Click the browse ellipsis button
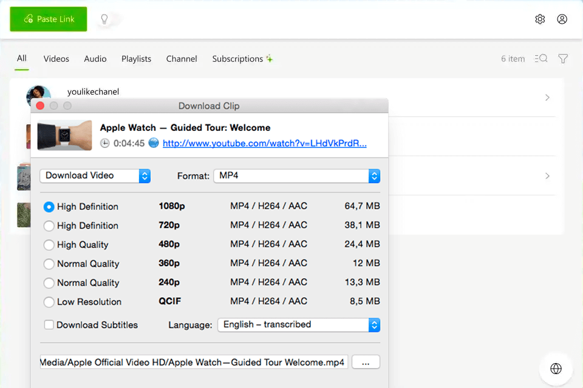This screenshot has width=583, height=388. 366,363
